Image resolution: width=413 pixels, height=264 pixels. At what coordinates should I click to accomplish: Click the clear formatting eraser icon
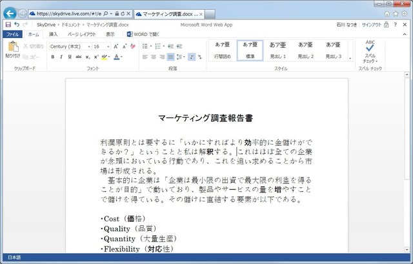pos(133,46)
